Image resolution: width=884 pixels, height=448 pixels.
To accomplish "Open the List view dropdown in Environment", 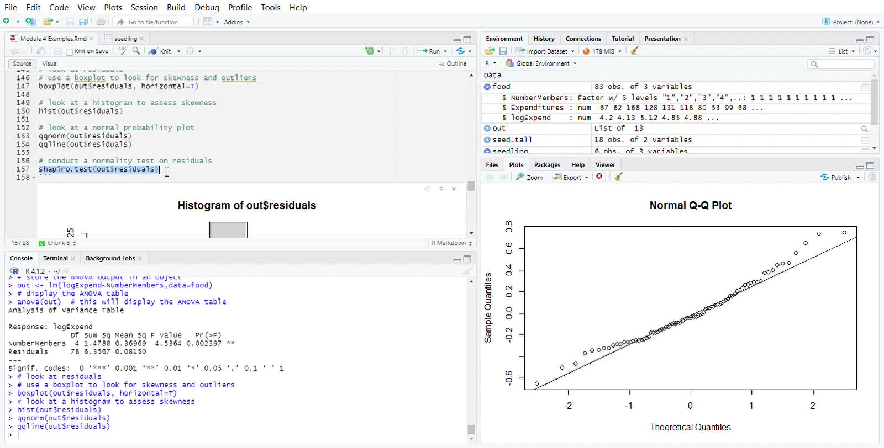I will (842, 51).
